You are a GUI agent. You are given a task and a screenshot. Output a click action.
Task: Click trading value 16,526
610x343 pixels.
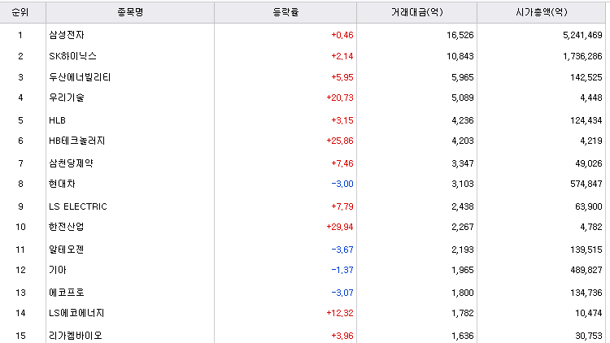coord(460,35)
